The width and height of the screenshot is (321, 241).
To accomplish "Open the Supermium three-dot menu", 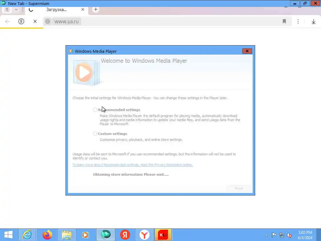I will click(x=298, y=21).
